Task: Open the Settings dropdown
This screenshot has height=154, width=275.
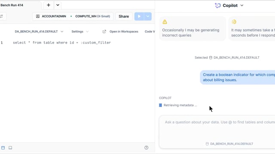Action: [x=80, y=31]
